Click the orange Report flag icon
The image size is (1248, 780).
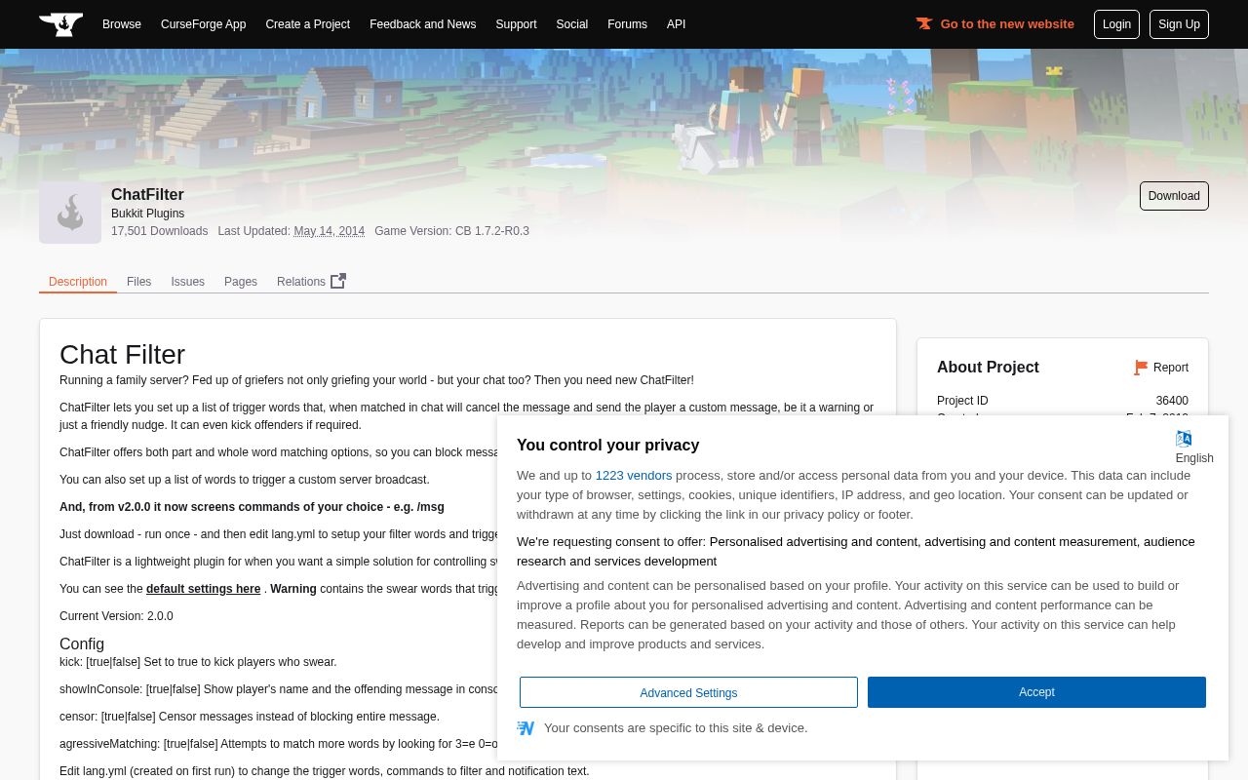click(1140, 368)
